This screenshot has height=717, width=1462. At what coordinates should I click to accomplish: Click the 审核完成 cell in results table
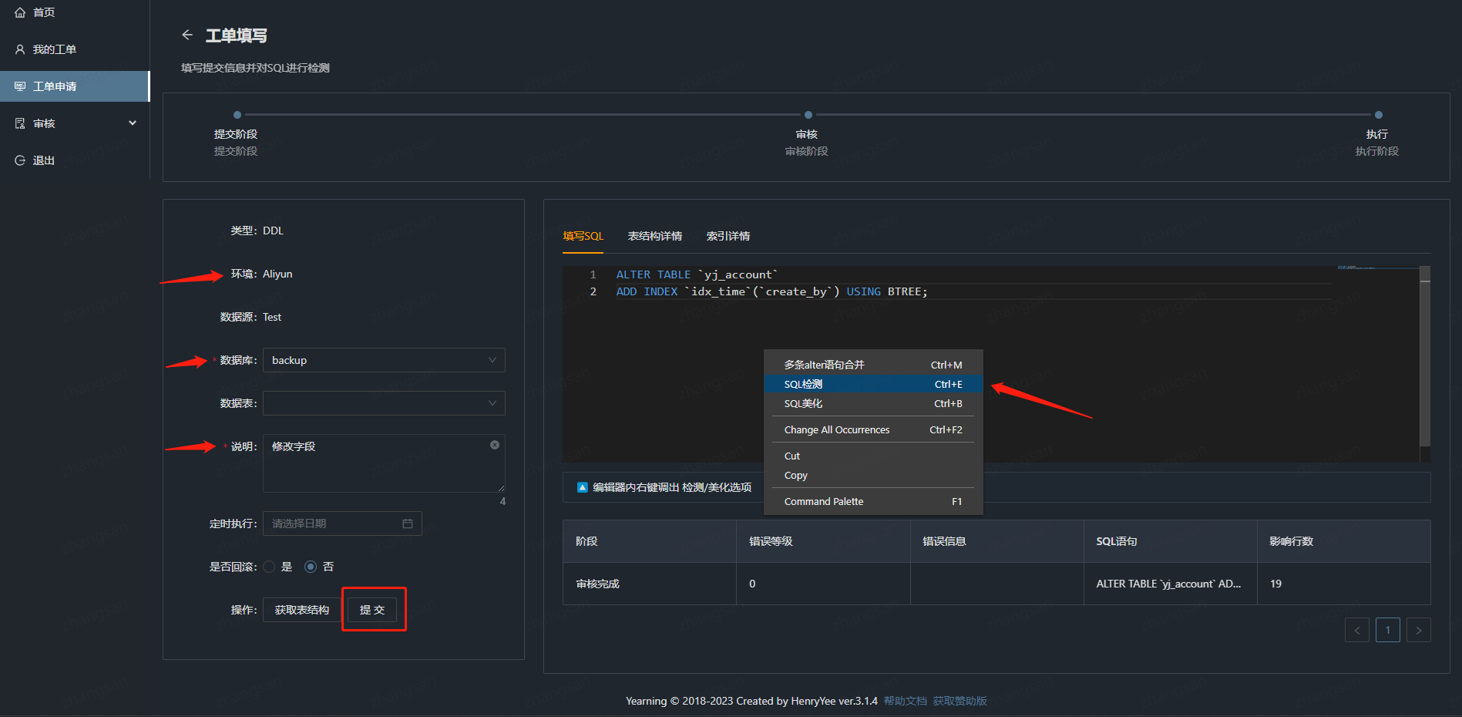point(650,584)
